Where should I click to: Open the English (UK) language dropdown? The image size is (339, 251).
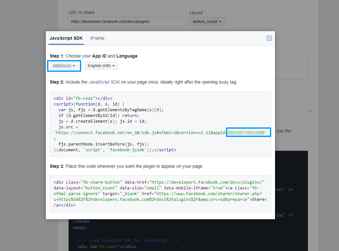point(101,66)
